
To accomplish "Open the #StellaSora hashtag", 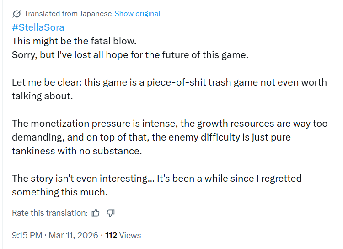I will [38, 27].
